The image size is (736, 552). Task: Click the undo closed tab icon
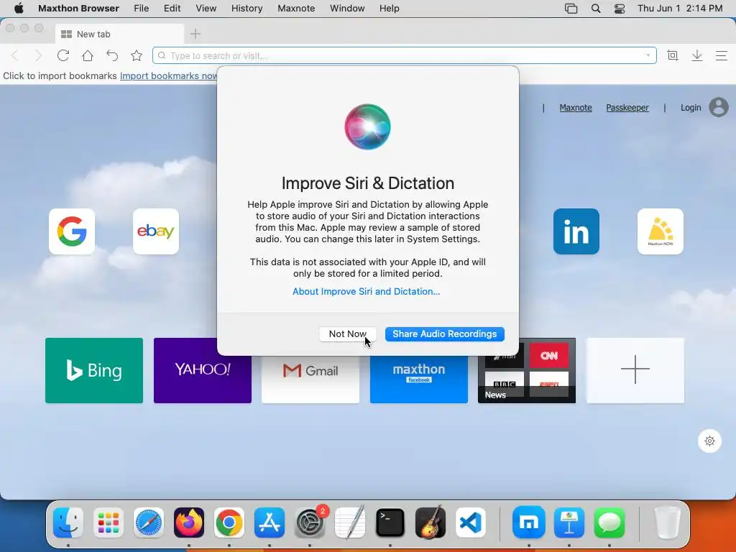pos(111,55)
